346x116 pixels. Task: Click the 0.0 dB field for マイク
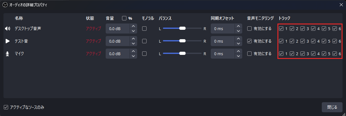[x=118, y=54]
